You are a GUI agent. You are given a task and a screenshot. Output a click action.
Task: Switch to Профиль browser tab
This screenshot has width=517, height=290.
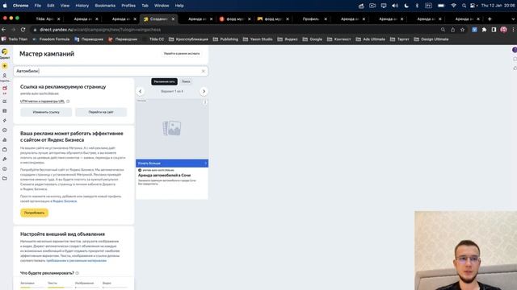[x=311, y=19]
